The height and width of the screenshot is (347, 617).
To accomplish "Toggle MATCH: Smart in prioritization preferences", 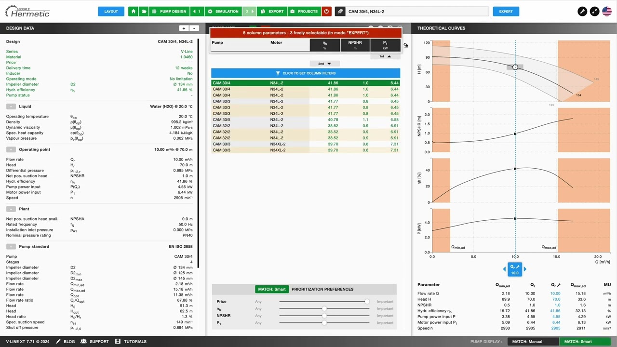I will pyautogui.click(x=272, y=289).
